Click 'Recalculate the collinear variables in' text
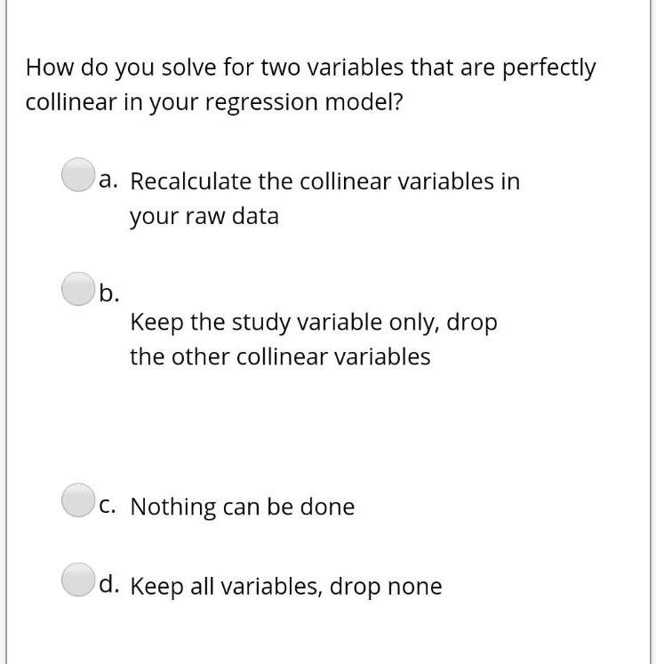This screenshot has height=664, width=656. point(324,181)
